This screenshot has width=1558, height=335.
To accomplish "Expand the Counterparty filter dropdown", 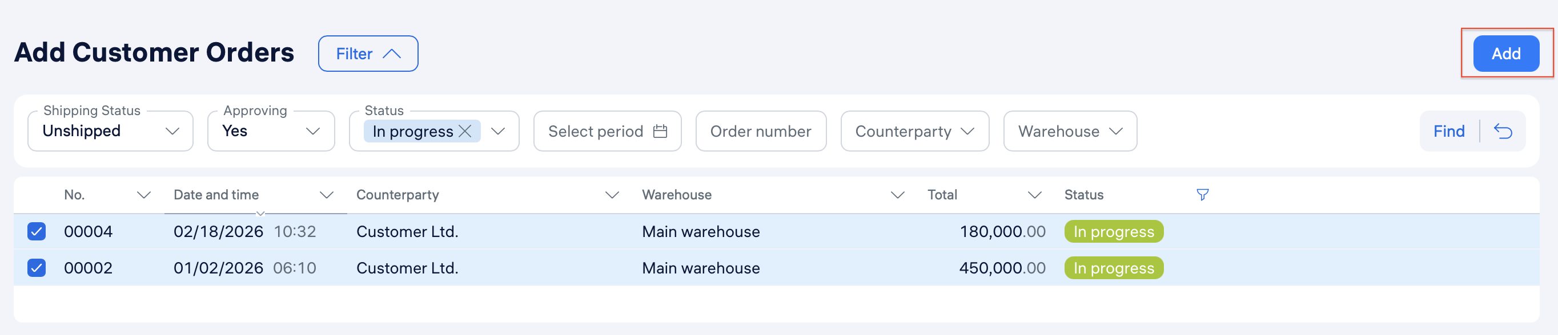I will point(914,131).
